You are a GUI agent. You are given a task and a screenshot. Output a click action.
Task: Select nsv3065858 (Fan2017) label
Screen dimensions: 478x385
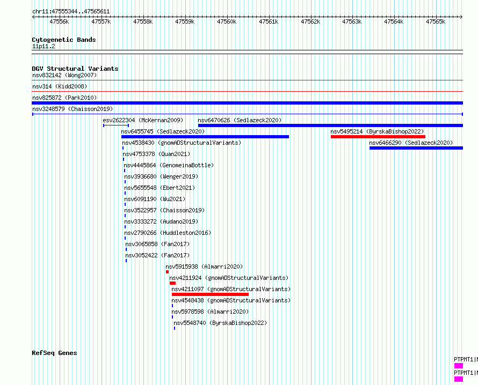coord(157,244)
